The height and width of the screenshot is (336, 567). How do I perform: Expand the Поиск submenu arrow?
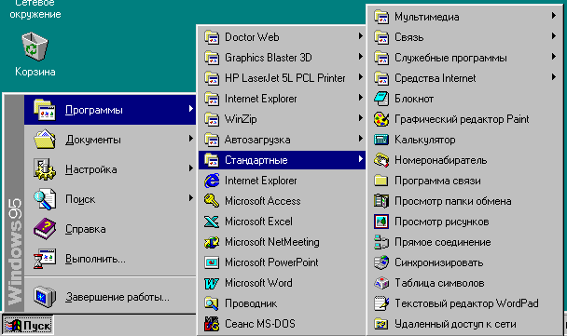pos(191,197)
